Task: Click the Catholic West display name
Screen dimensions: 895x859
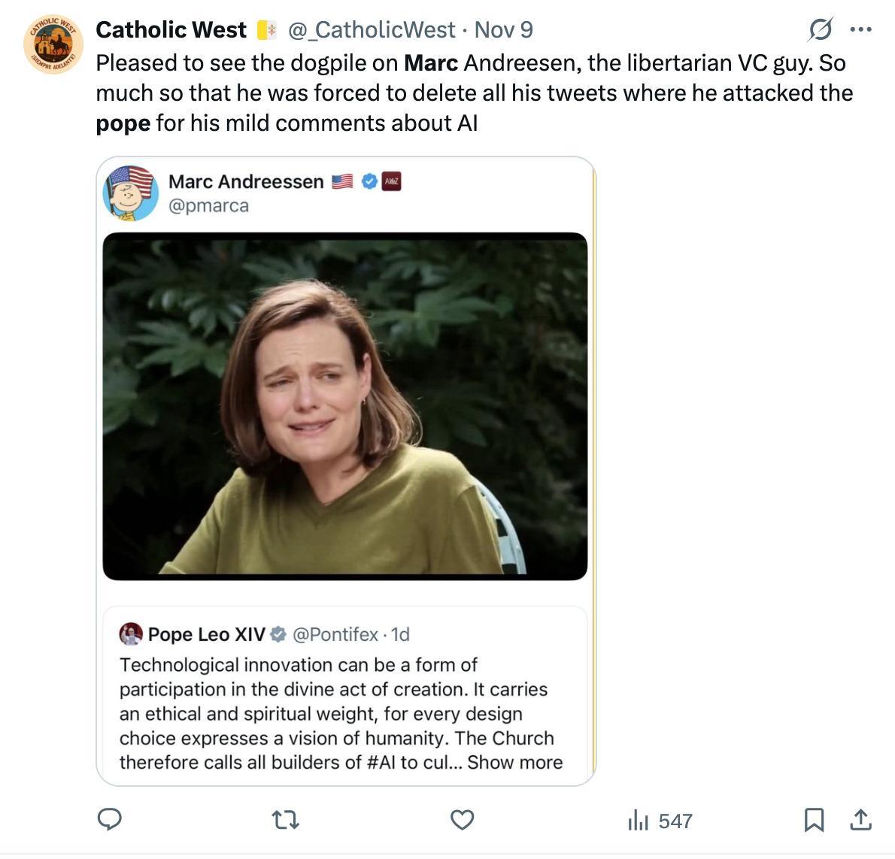Action: [171, 30]
